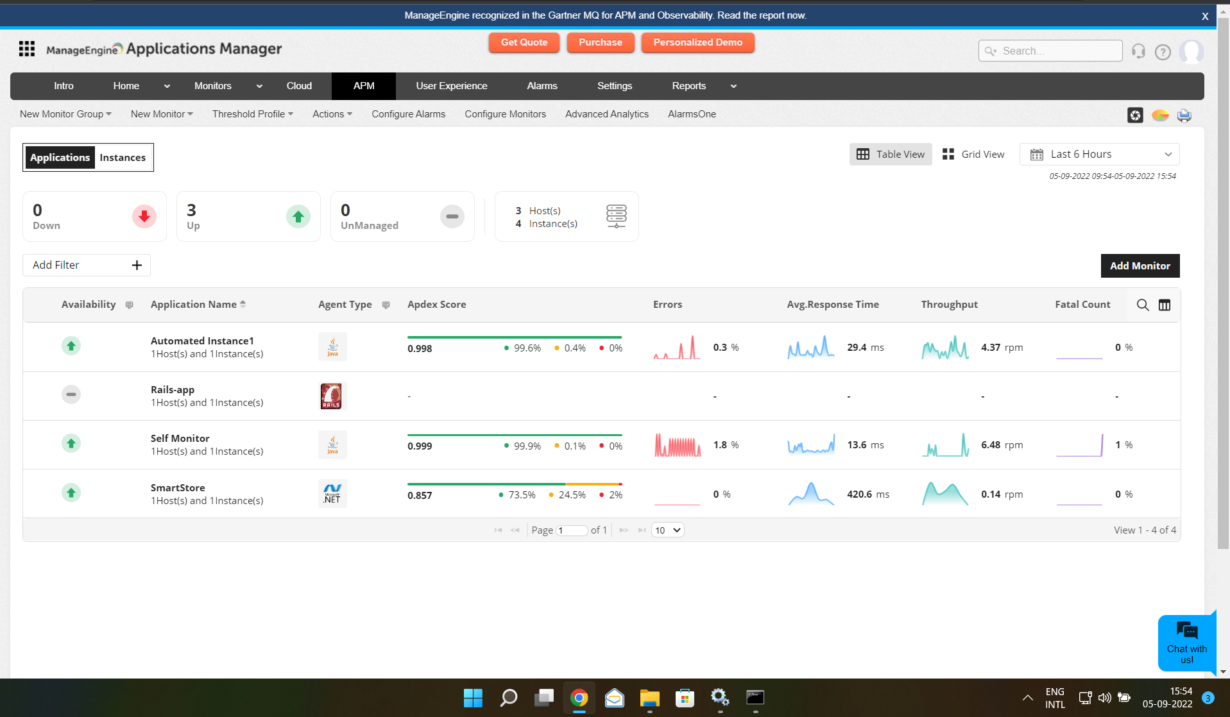Click the Personalized Demo button
Image resolution: width=1230 pixels, height=717 pixels.
tap(698, 42)
